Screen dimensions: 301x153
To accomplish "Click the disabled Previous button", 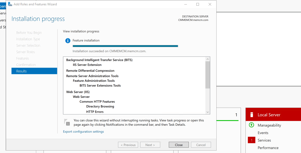I will point(128,145).
